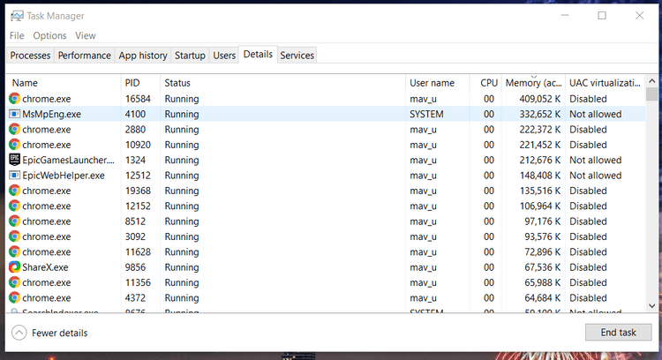Click chrome icon in row PID 11628
The width and height of the screenshot is (662, 360).
(14, 252)
